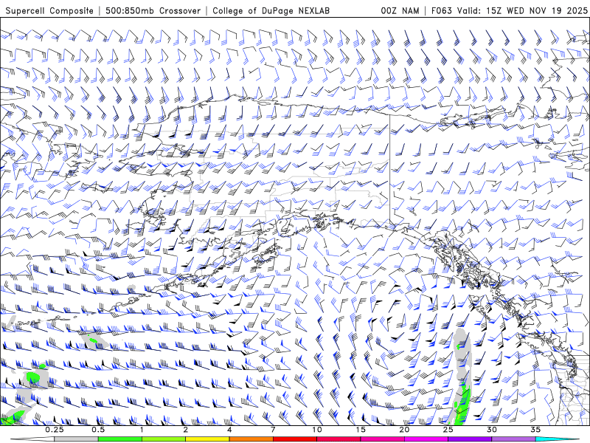
Task: Select the hot pink color bar segment after 15
Action: click(382, 439)
